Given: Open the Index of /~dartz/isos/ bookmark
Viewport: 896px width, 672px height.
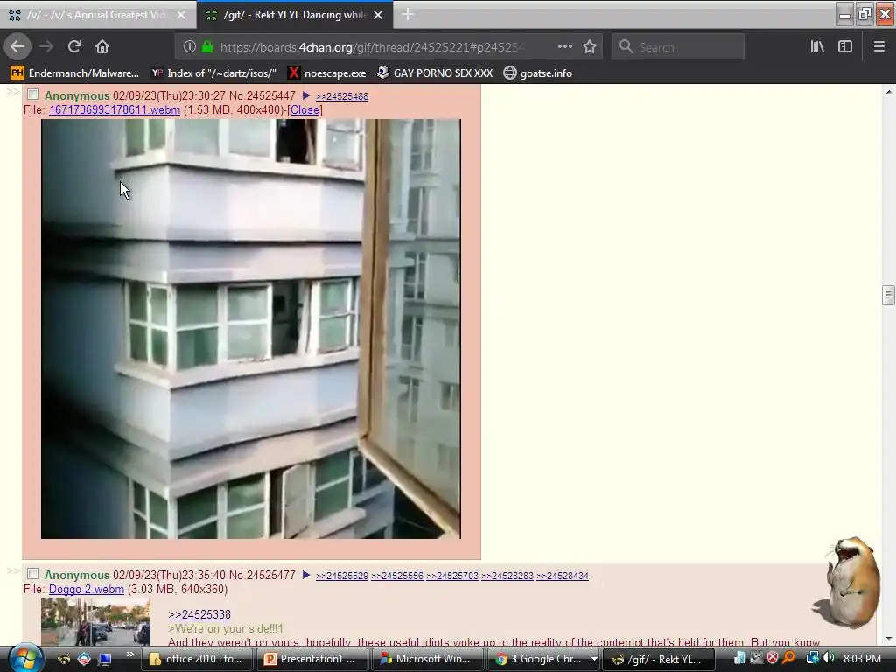Looking at the screenshot, I should point(213,73).
